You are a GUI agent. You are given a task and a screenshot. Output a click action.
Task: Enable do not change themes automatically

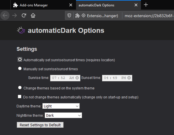click(x=20, y=97)
